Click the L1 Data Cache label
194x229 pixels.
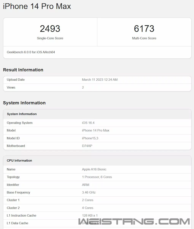click(17, 223)
